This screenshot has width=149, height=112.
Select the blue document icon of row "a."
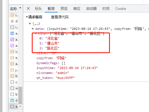point(12,33)
